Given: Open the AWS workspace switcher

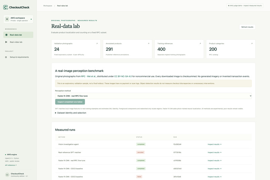Looking at the screenshot, I should point(18,19).
